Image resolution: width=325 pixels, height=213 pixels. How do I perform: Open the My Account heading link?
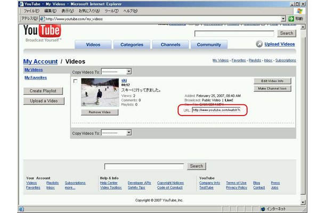tap(40, 62)
